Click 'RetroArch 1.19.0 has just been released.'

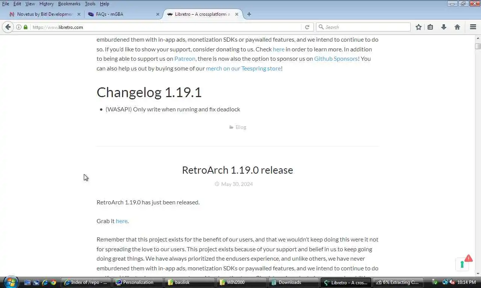(x=148, y=202)
